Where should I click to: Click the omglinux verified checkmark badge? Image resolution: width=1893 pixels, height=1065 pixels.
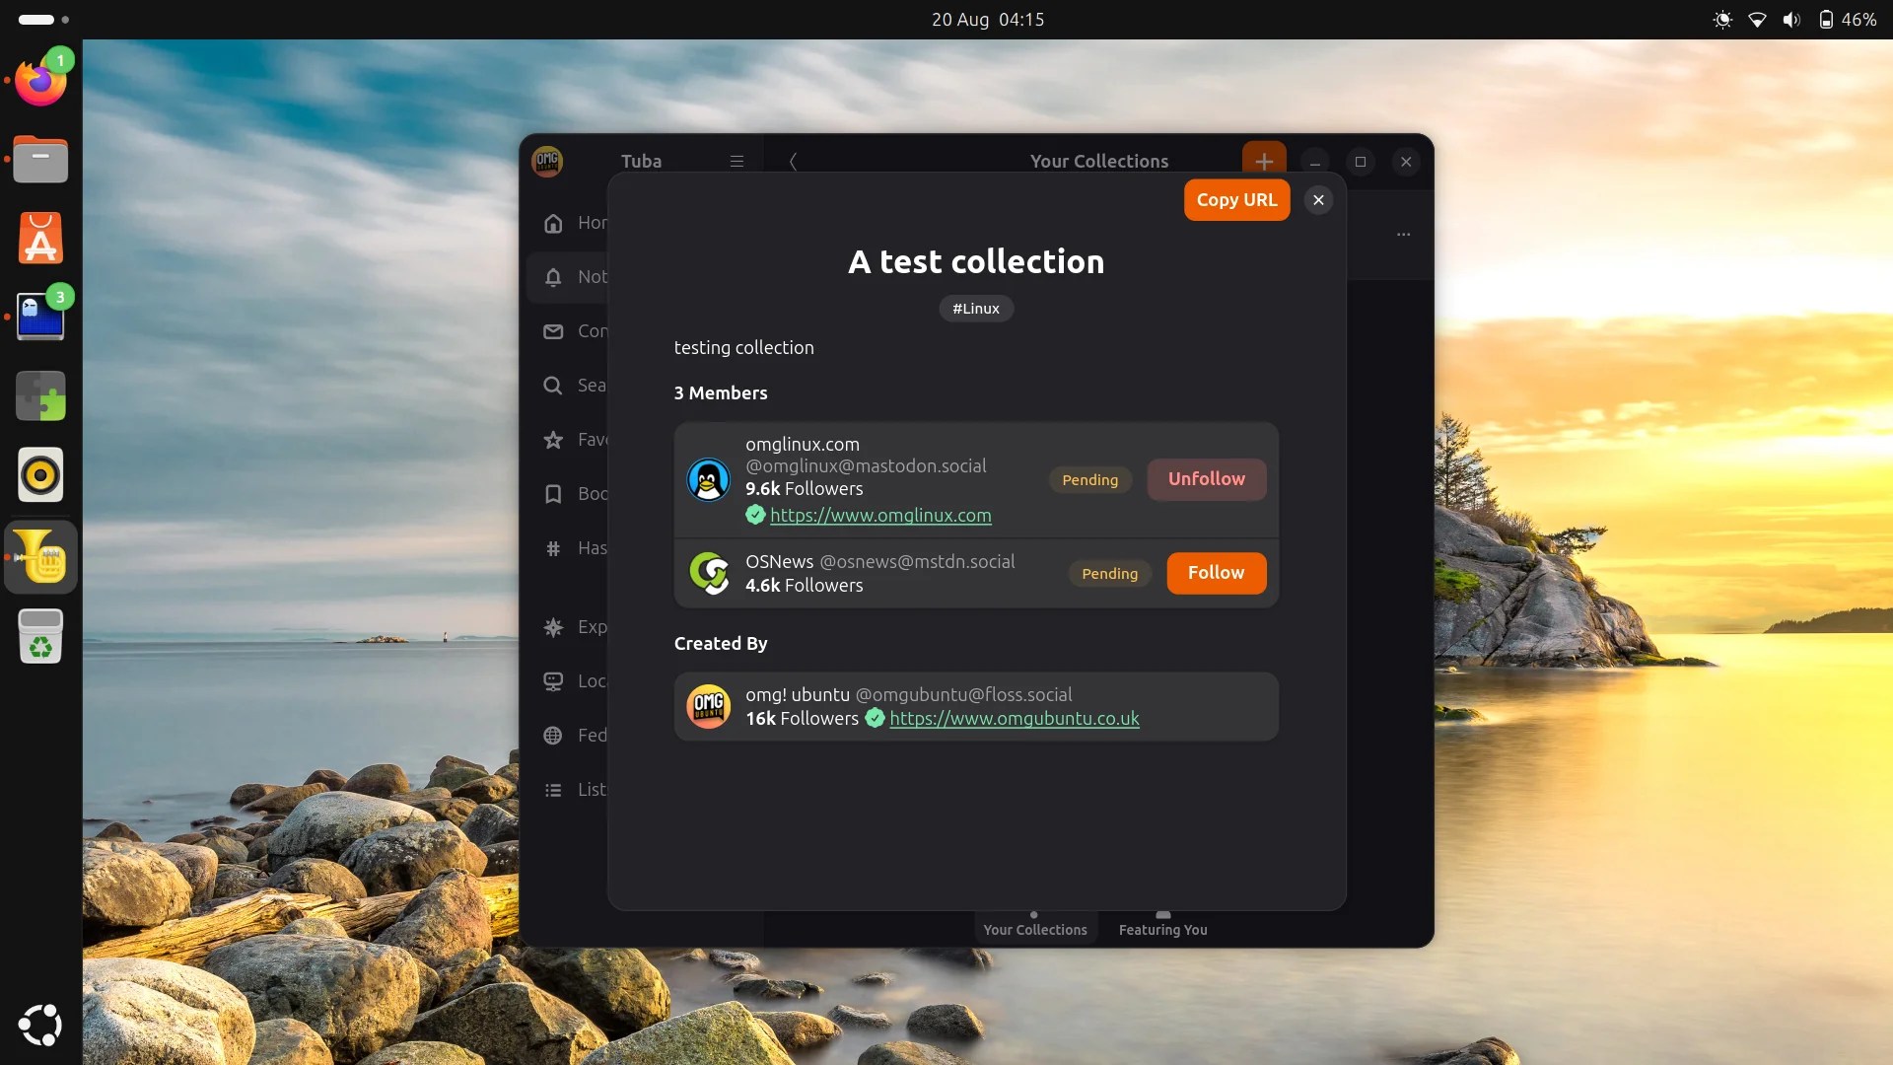pos(755,515)
